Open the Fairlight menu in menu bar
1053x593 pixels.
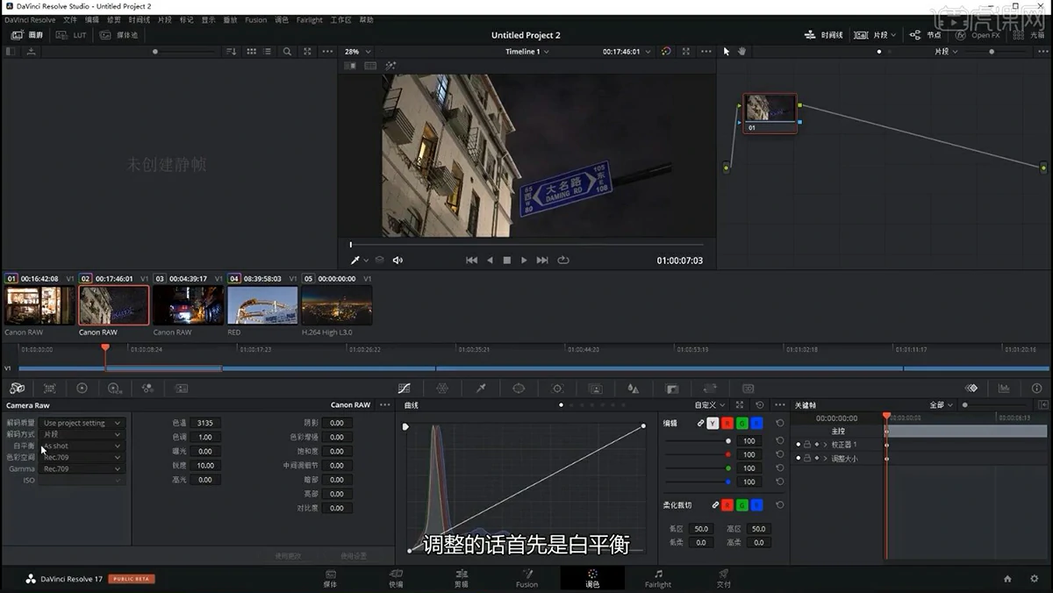(x=309, y=19)
